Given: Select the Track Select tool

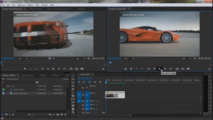Looking at the screenshot, I should click(73, 79).
